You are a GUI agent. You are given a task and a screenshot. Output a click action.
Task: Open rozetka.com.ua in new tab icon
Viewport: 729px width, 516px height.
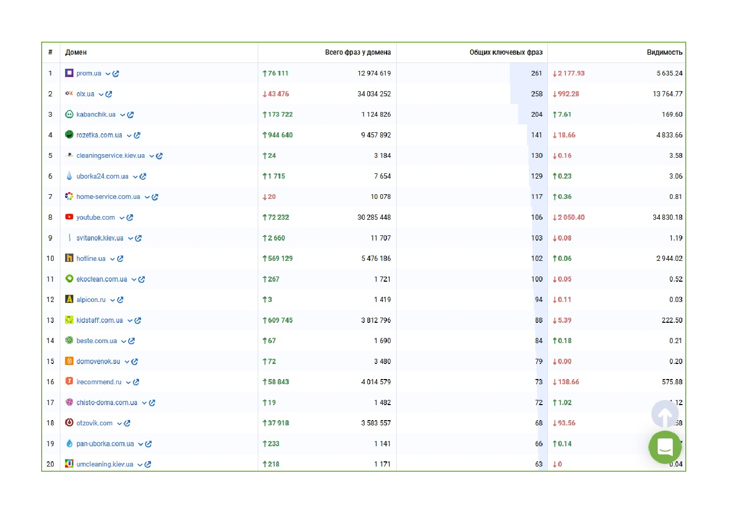pyautogui.click(x=137, y=135)
